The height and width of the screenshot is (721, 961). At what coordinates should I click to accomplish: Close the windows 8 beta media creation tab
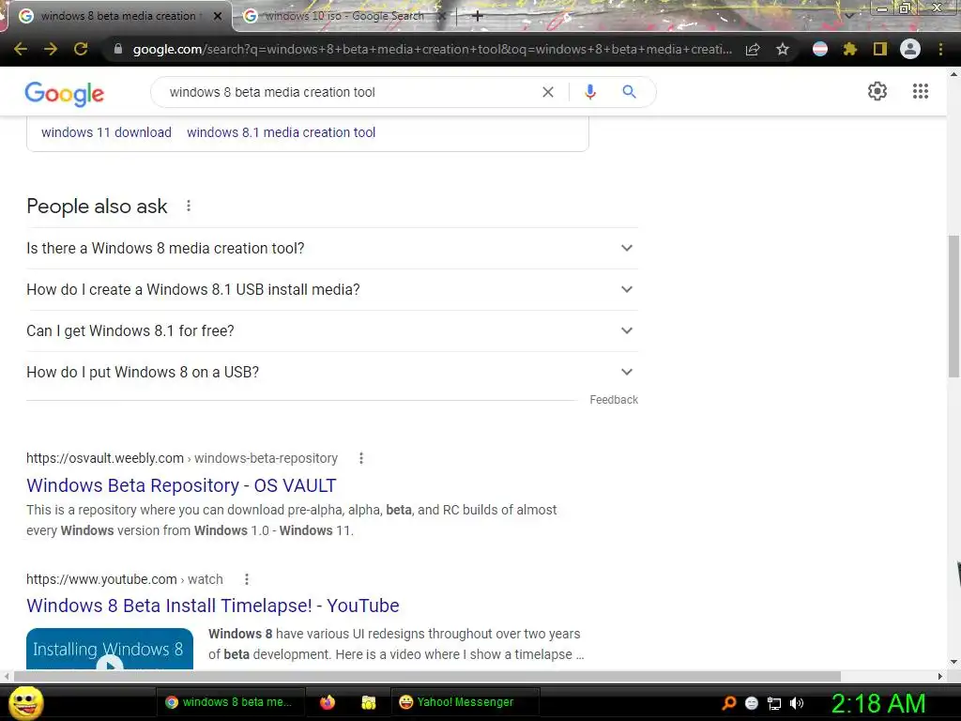pyautogui.click(x=217, y=16)
